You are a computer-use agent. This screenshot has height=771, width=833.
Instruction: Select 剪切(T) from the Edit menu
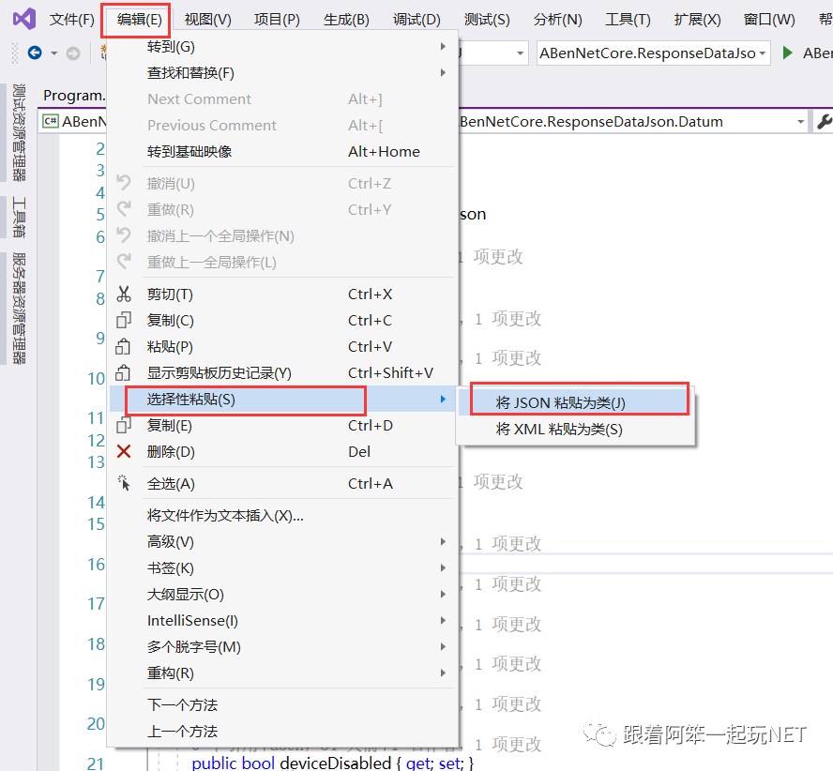[282, 294]
